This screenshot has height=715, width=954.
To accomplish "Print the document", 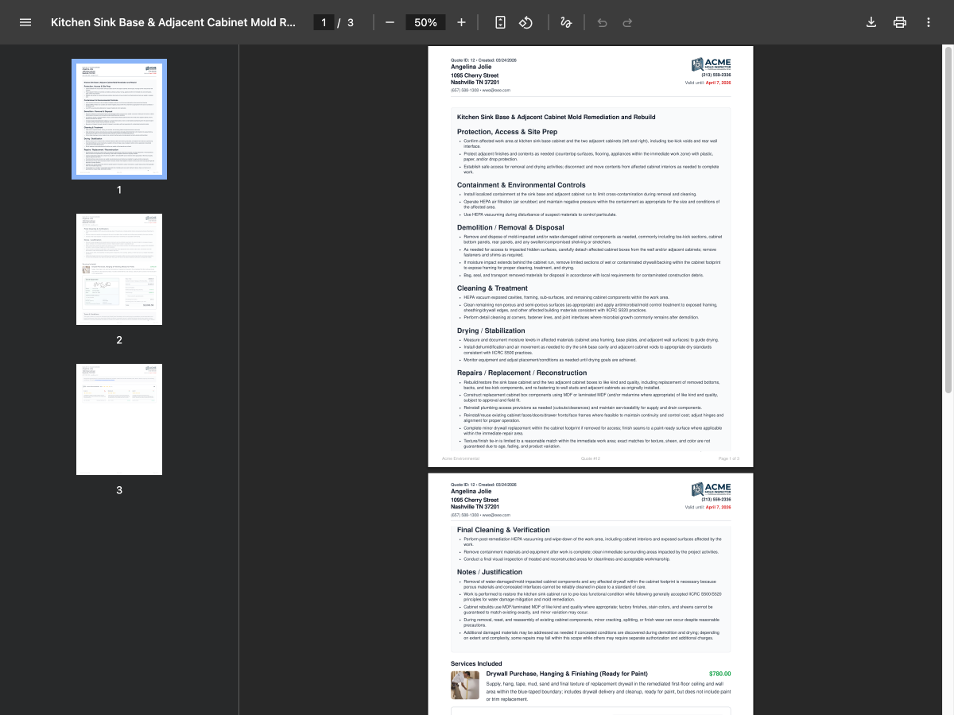I will tap(900, 22).
